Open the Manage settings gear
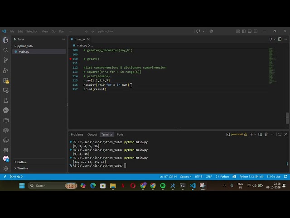The width and height of the screenshot is (290, 218). [6, 168]
